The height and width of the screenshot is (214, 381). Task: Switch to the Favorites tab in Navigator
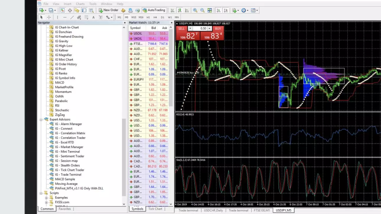tap(65, 209)
